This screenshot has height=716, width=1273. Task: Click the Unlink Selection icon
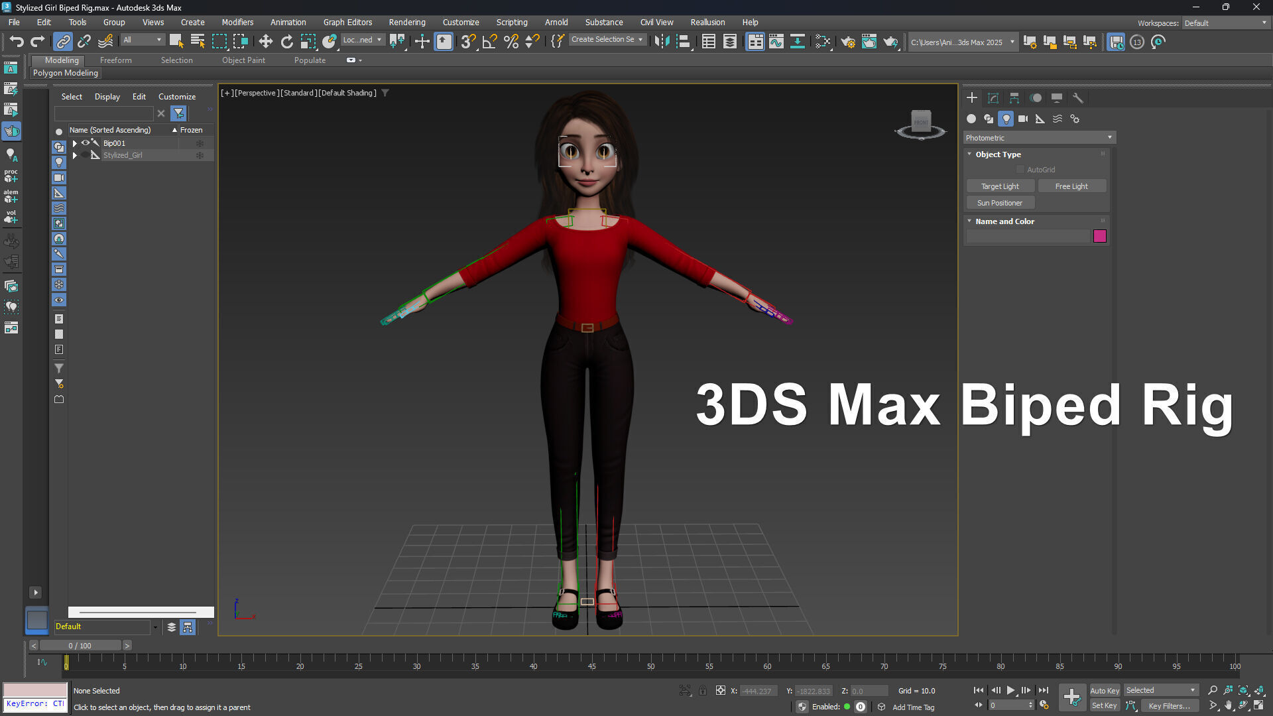[84, 41]
